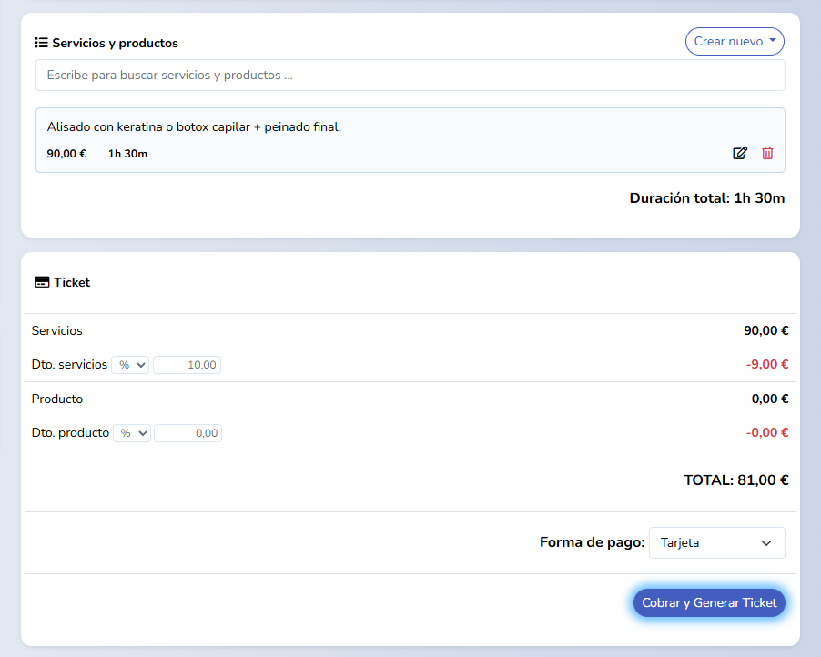
Task: Expand the Forma de pago Tarjeta selector
Action: (716, 542)
